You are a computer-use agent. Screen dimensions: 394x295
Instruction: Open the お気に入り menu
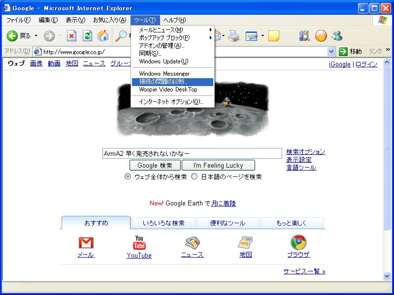[x=109, y=20]
